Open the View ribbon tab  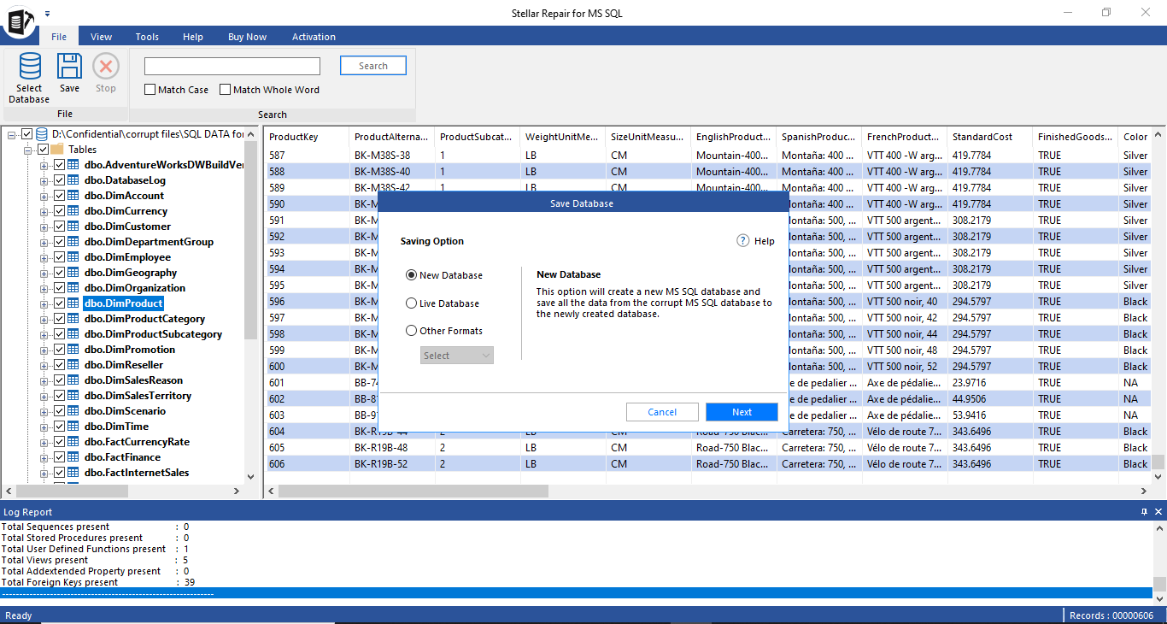tap(102, 37)
